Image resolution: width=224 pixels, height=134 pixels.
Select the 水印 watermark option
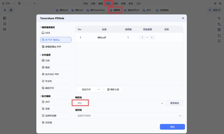pyautogui.click(x=56, y=102)
